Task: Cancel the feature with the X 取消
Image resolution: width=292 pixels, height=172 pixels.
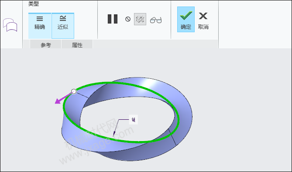Action: click(x=203, y=21)
